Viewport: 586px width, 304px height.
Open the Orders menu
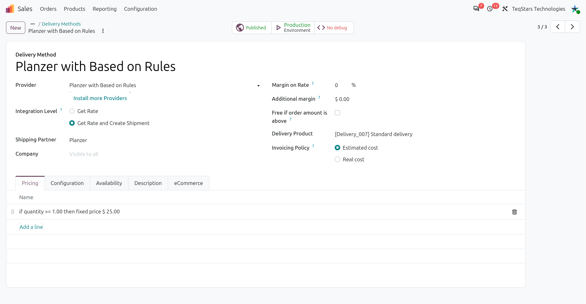[x=48, y=9]
